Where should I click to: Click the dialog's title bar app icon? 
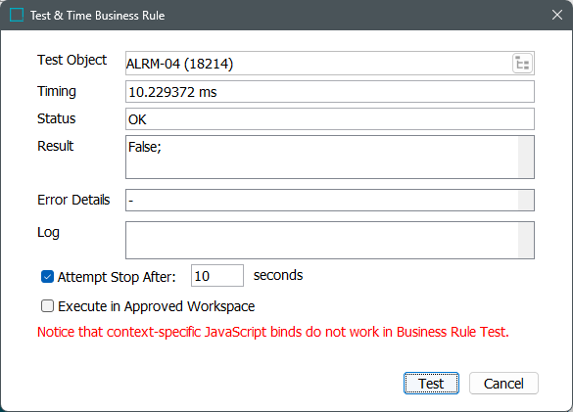tap(17, 15)
